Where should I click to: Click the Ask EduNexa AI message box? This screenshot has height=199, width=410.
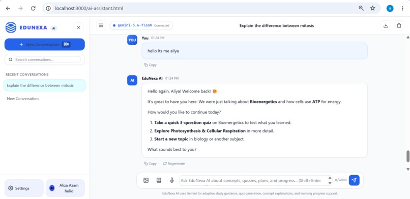pyautogui.click(x=253, y=180)
